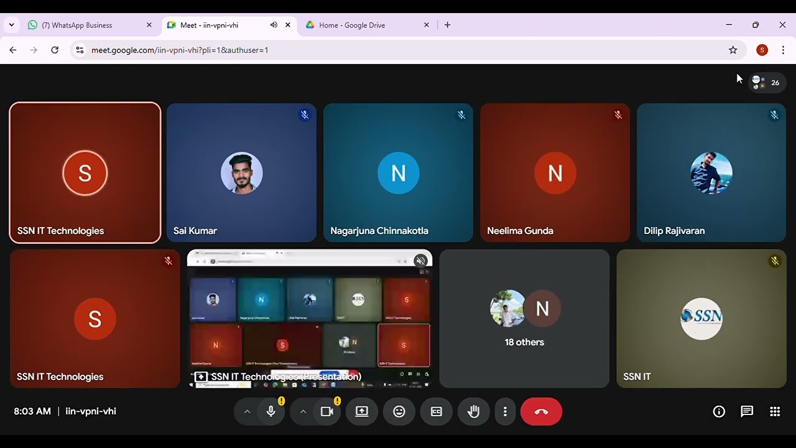The height and width of the screenshot is (448, 796).
Task: Open Chrome profile avatar S
Action: click(762, 50)
